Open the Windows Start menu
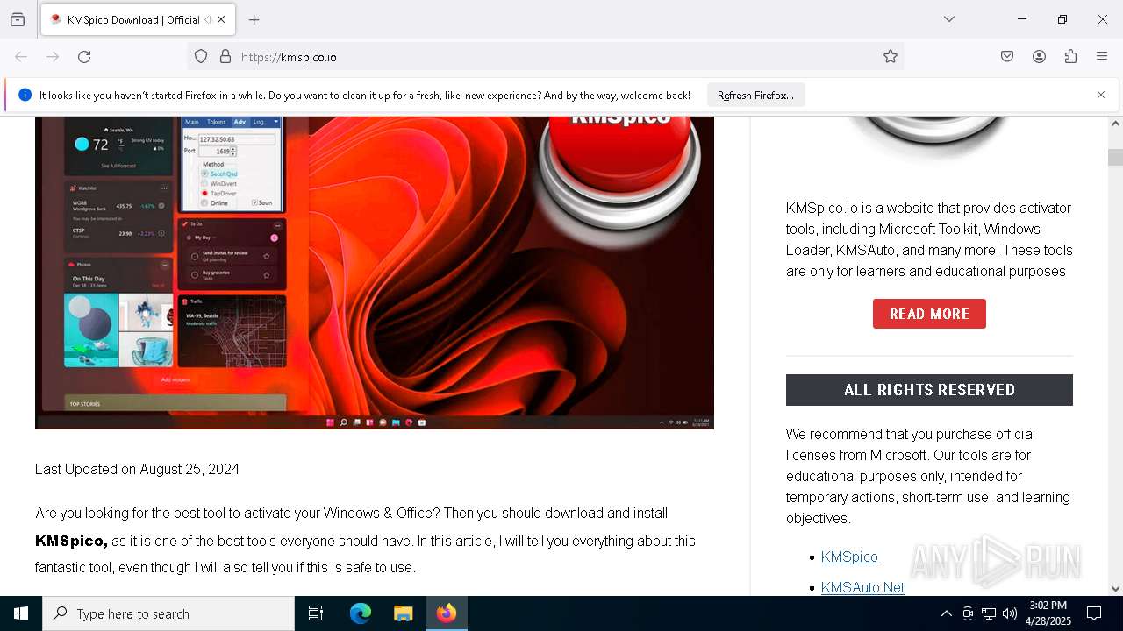The image size is (1123, 631). (x=21, y=613)
